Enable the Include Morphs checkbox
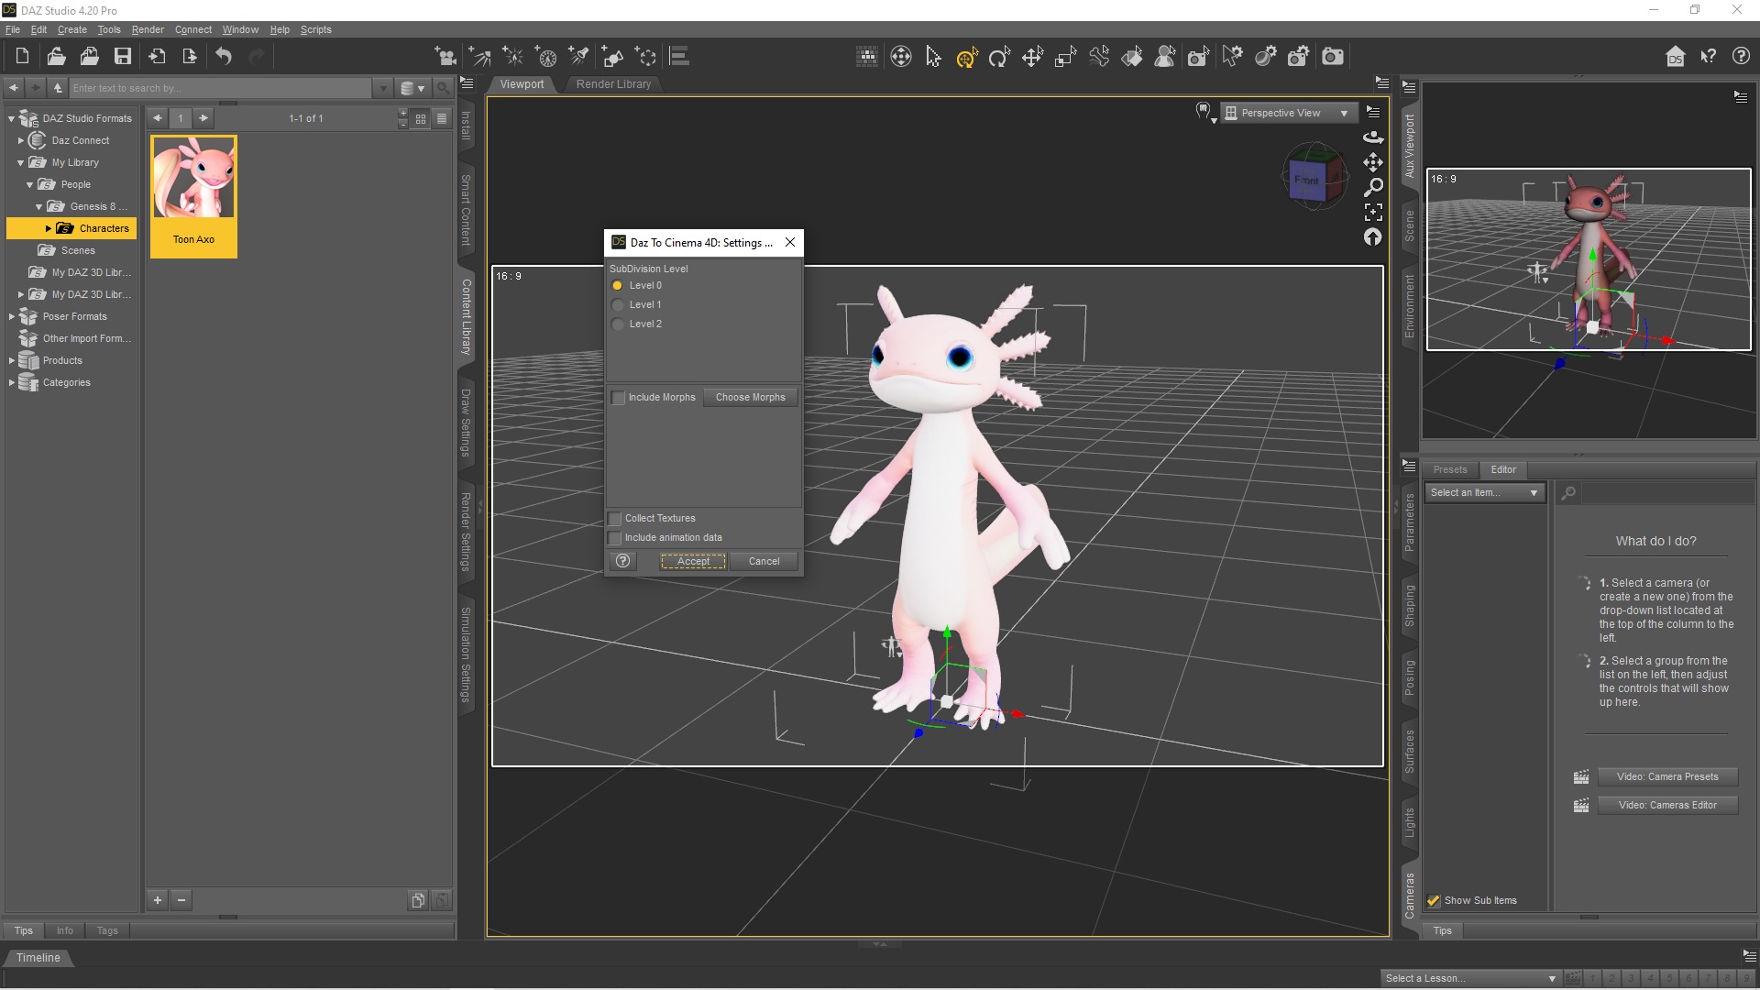 pyautogui.click(x=619, y=398)
